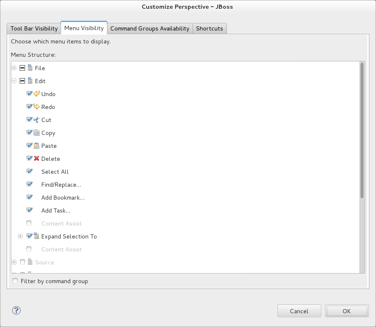Switch to the Shortcuts tab
Image resolution: width=376 pixels, height=327 pixels.
coord(209,28)
